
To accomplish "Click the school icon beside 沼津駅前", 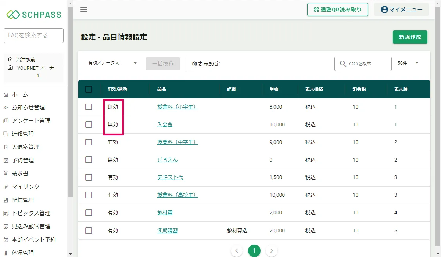I will (x=10, y=59).
